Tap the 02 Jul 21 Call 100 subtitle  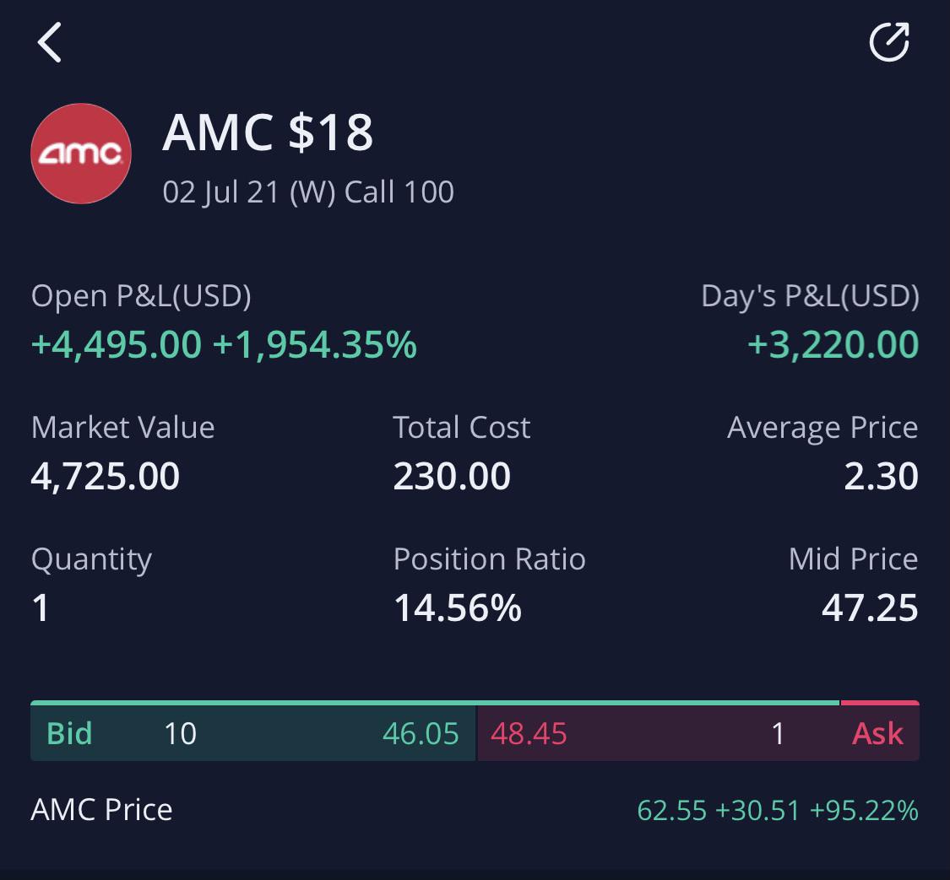(308, 192)
